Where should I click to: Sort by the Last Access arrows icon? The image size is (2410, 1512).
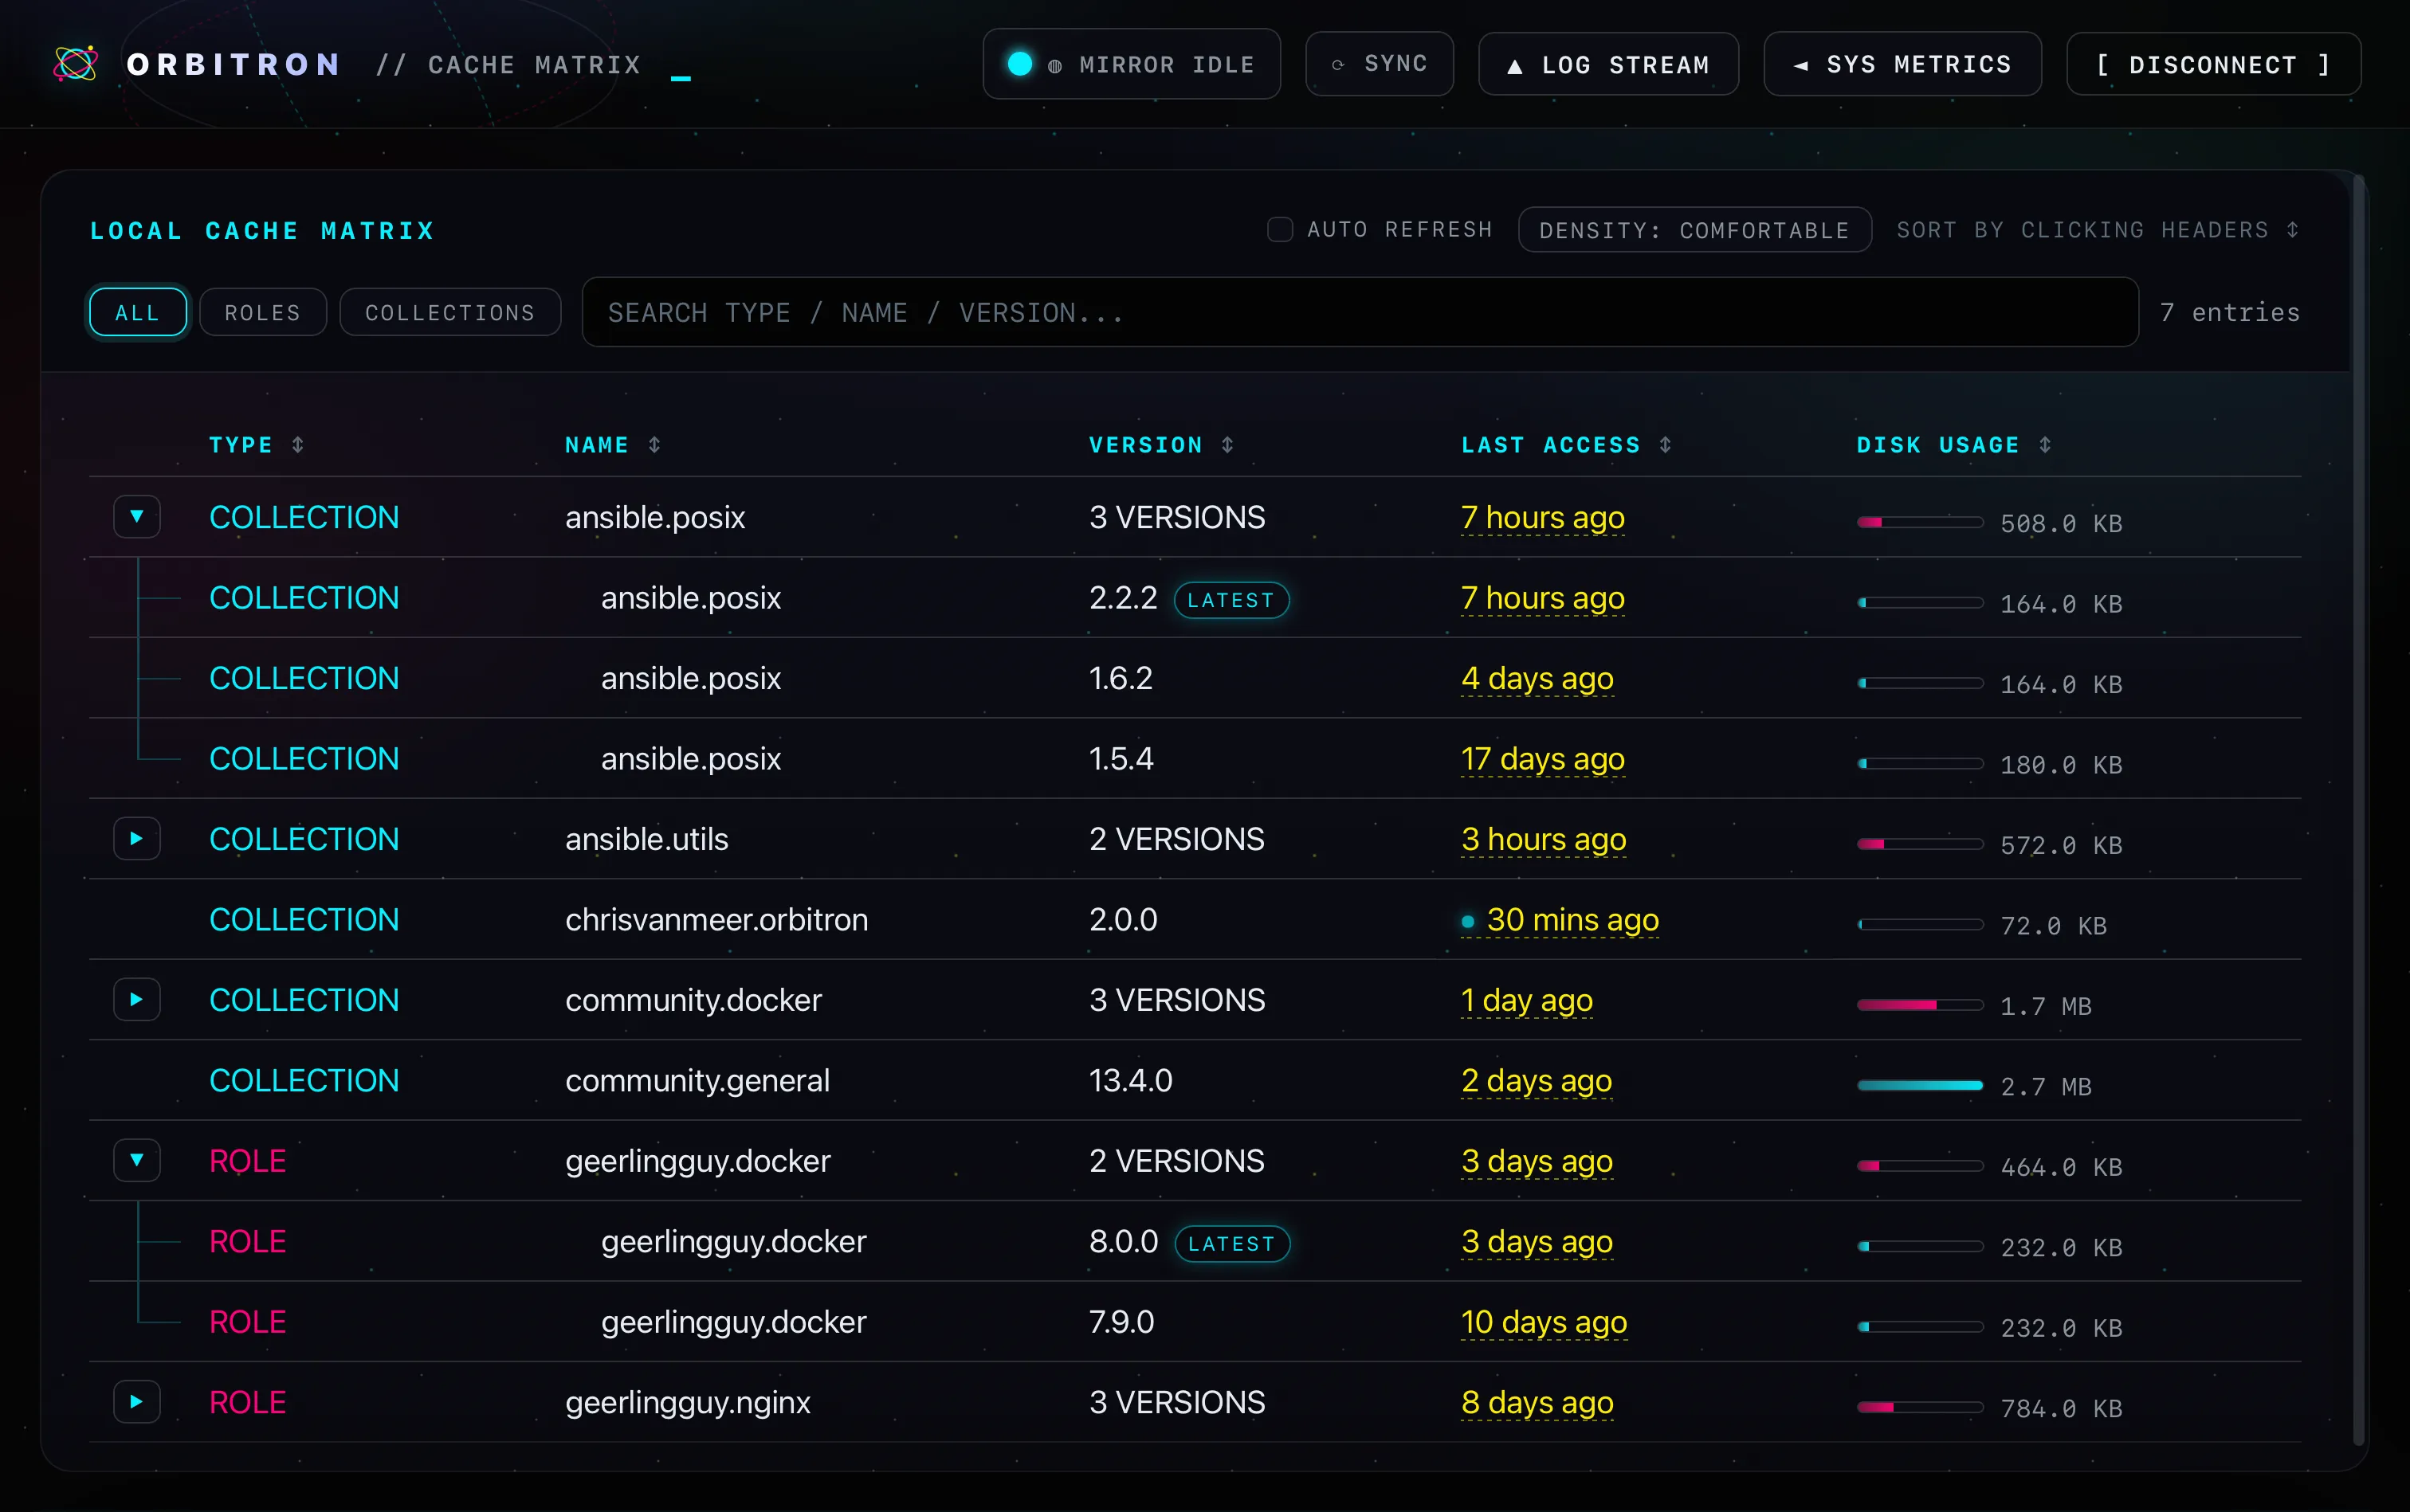(x=1666, y=445)
